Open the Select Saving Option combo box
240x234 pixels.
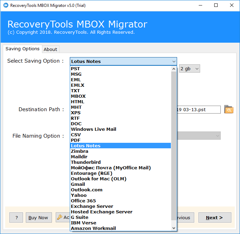123,61
